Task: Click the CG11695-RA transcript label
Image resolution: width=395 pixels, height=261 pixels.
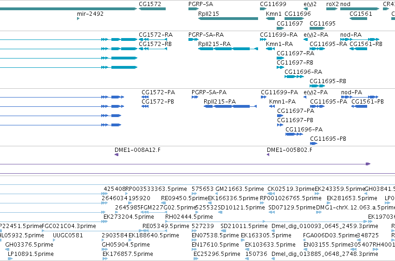Action: point(328,44)
